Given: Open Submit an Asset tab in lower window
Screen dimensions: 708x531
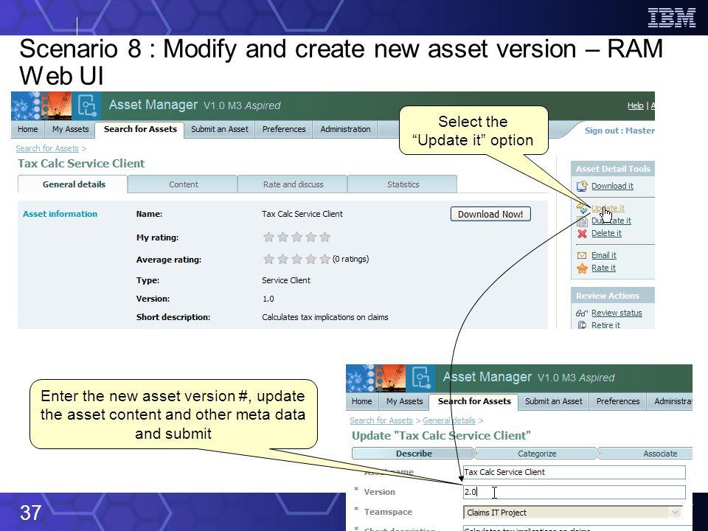Looking at the screenshot, I should point(554,401).
